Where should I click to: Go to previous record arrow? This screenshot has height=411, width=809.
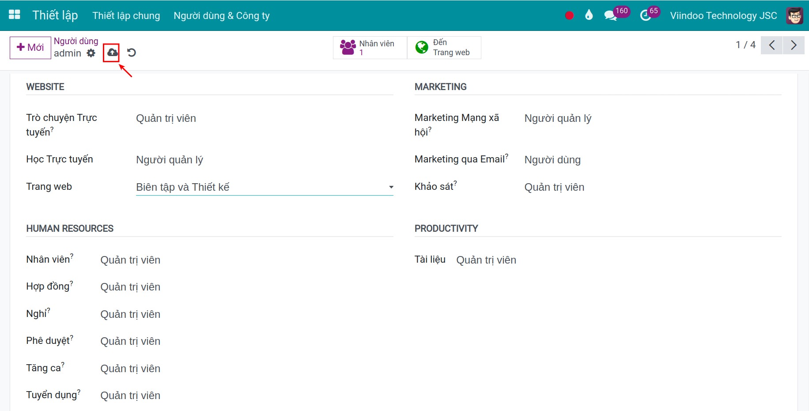point(772,45)
